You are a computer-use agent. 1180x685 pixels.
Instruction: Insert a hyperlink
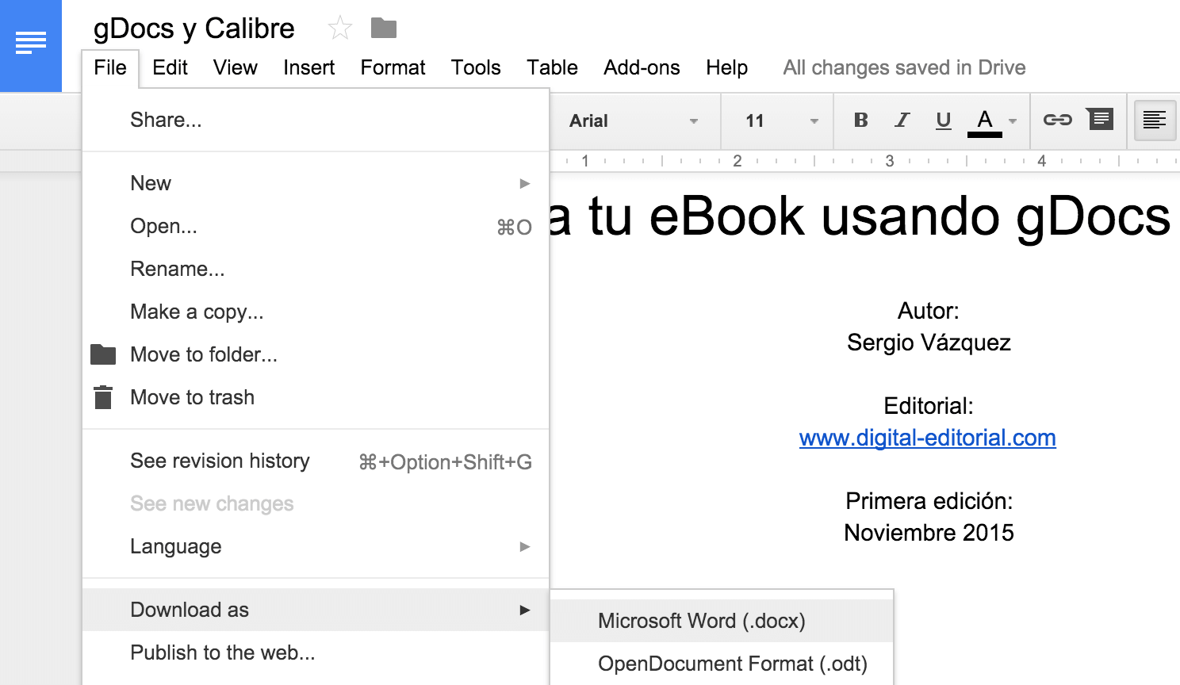[x=1055, y=121]
